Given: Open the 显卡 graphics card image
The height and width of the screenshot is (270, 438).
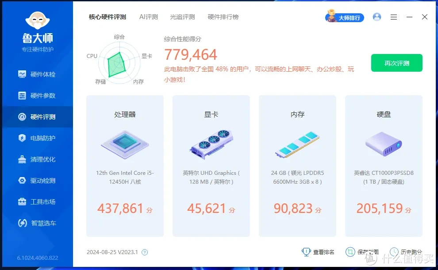Looking at the screenshot, I should pos(211,144).
